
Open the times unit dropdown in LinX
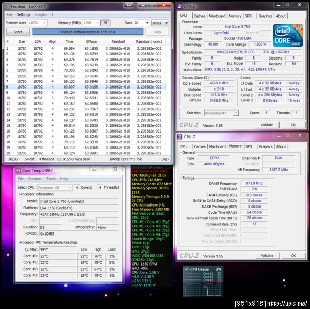[160, 23]
